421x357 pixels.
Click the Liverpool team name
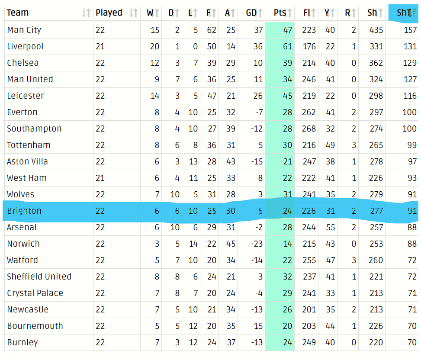tap(25, 46)
